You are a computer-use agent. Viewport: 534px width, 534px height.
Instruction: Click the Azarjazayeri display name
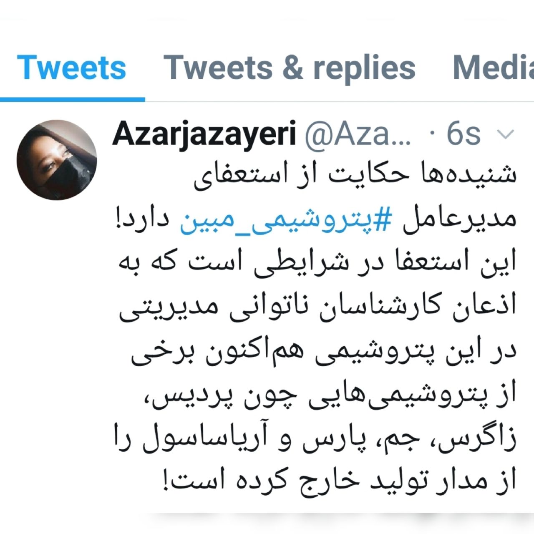[x=204, y=134]
